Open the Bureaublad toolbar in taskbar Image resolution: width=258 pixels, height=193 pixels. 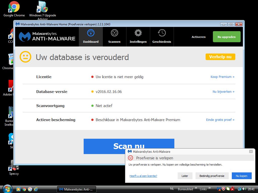point(185,189)
